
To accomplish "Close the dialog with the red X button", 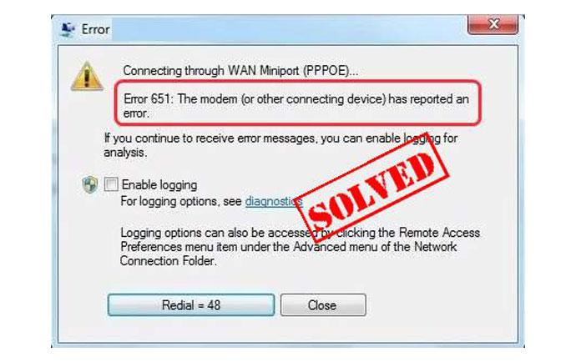I will click(493, 24).
